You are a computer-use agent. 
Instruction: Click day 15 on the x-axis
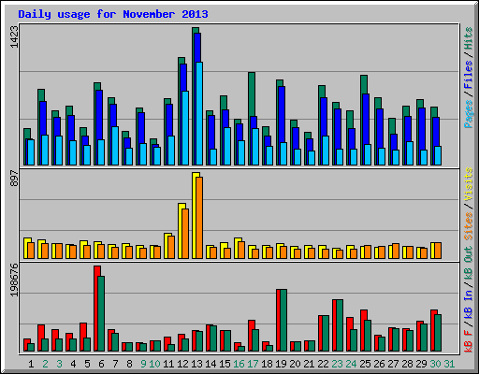pos(225,364)
